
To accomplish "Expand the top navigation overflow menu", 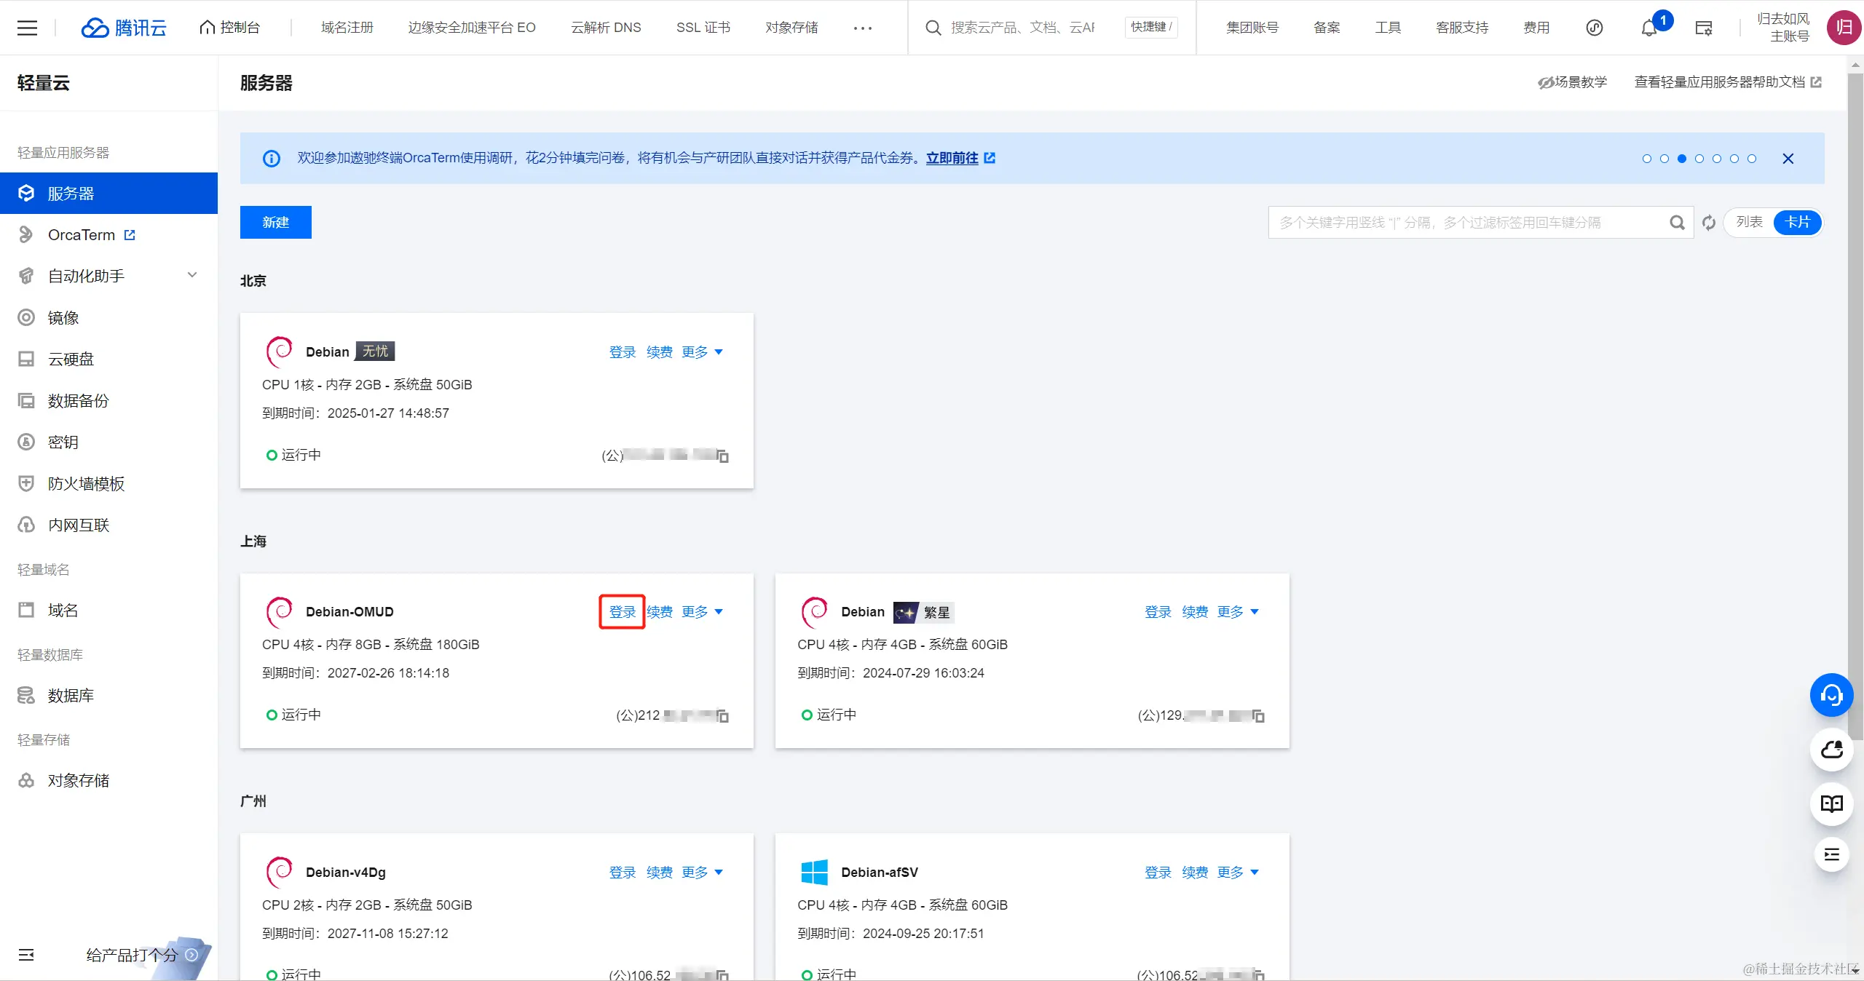I will click(x=862, y=28).
